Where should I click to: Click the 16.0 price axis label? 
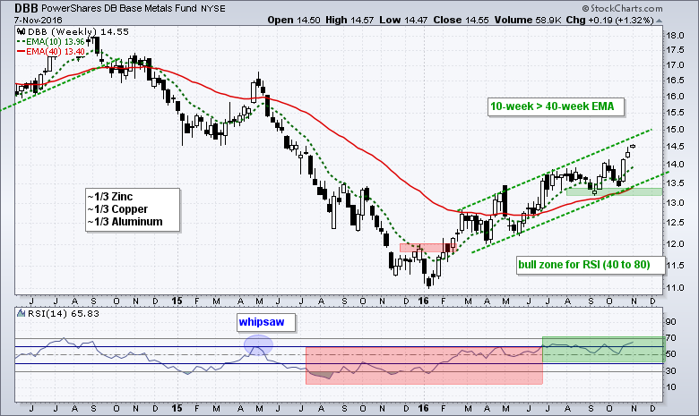click(x=675, y=96)
